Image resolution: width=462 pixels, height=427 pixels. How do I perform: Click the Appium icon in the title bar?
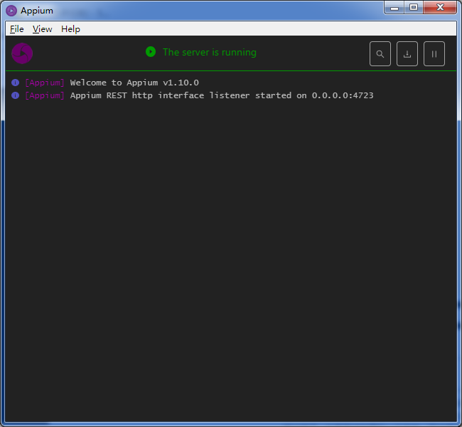click(x=11, y=11)
